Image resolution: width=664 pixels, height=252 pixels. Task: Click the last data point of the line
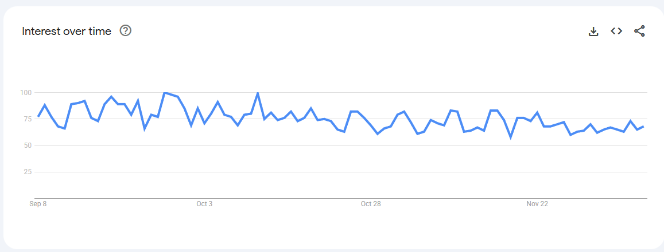tap(643, 127)
